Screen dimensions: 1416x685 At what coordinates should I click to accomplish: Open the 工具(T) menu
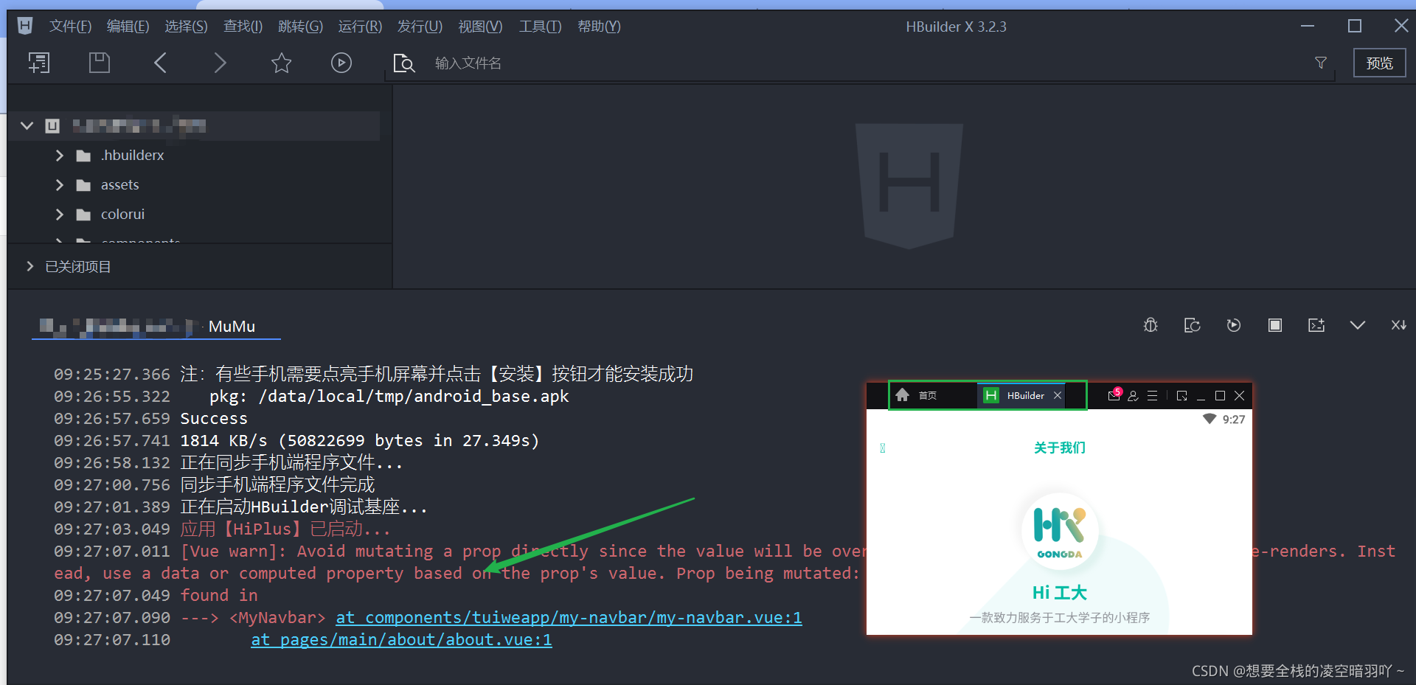point(541,27)
